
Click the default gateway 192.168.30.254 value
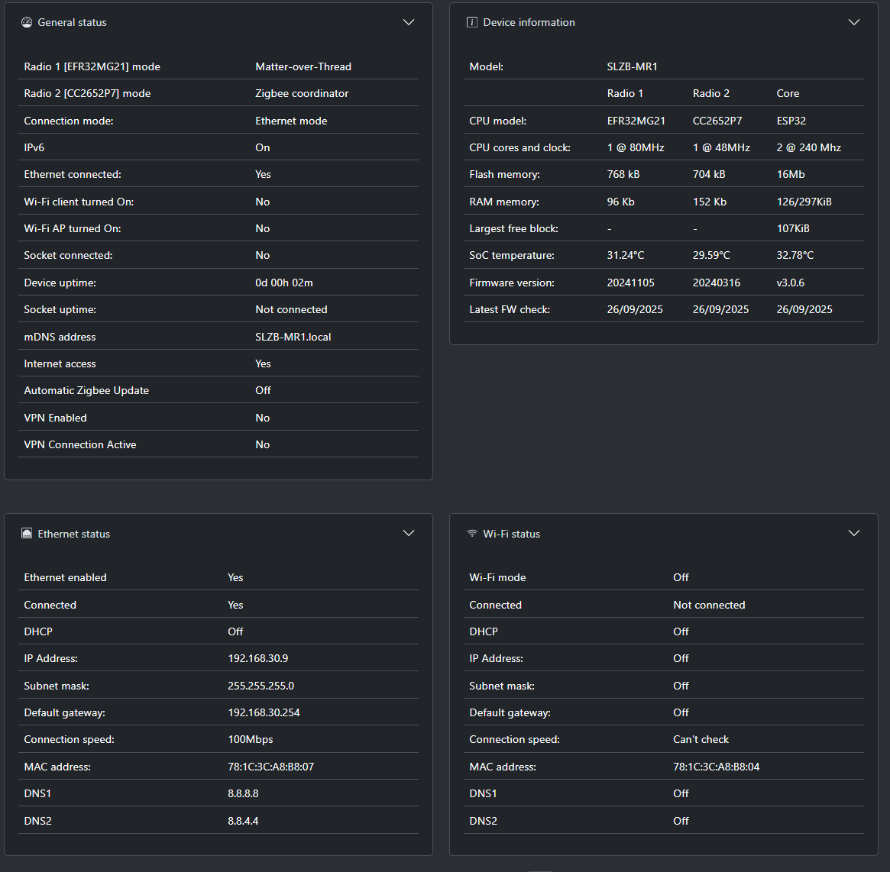[x=264, y=712]
